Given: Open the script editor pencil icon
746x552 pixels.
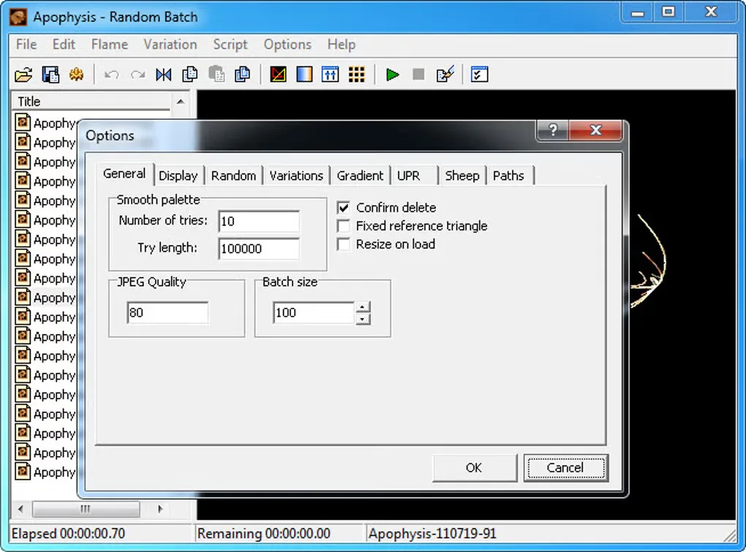Looking at the screenshot, I should point(445,75).
